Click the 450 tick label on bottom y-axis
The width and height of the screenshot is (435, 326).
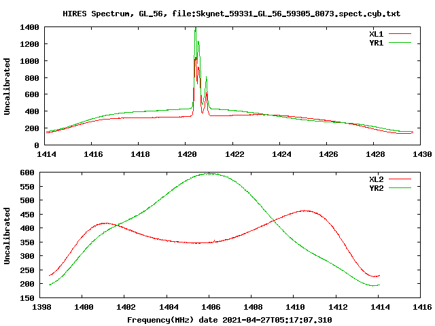pos(27,215)
